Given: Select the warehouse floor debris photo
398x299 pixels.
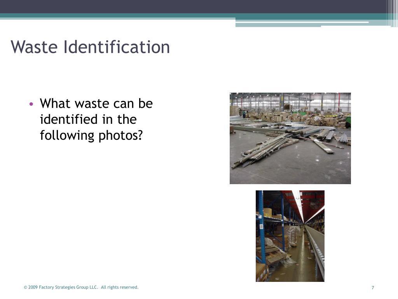Looking at the screenshot, I should coord(290,138).
